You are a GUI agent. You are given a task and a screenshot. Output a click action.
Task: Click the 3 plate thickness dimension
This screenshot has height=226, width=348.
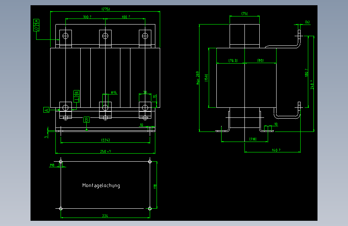pyautogui.click(x=46, y=137)
